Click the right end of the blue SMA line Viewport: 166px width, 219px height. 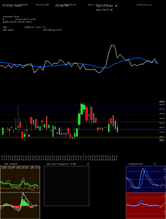(157, 63)
